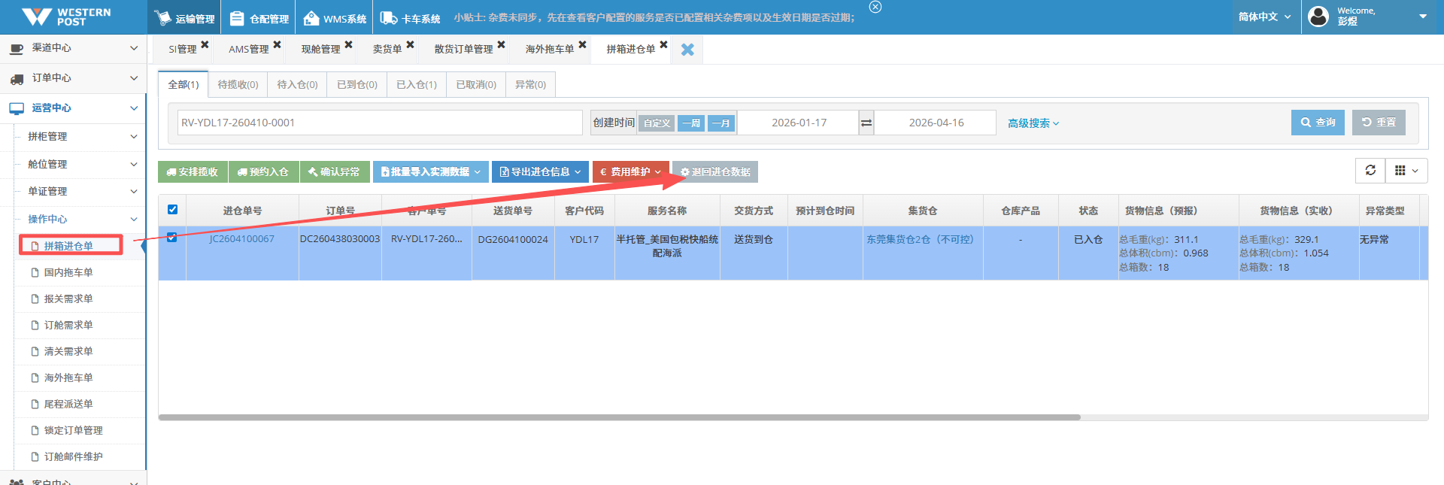The height and width of the screenshot is (485, 1444).
Task: Select the 一周 time range toggle
Action: [x=690, y=123]
